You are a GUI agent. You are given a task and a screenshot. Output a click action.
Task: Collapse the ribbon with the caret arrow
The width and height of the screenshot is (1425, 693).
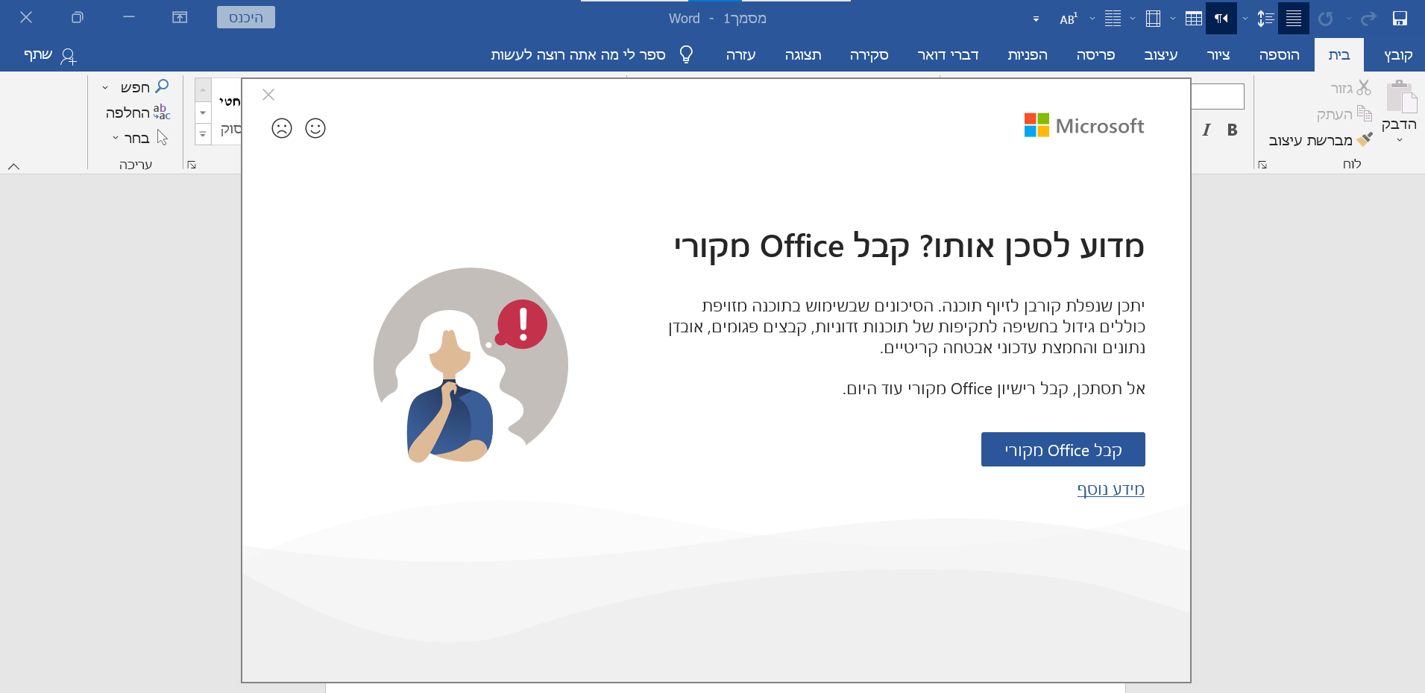point(13,165)
